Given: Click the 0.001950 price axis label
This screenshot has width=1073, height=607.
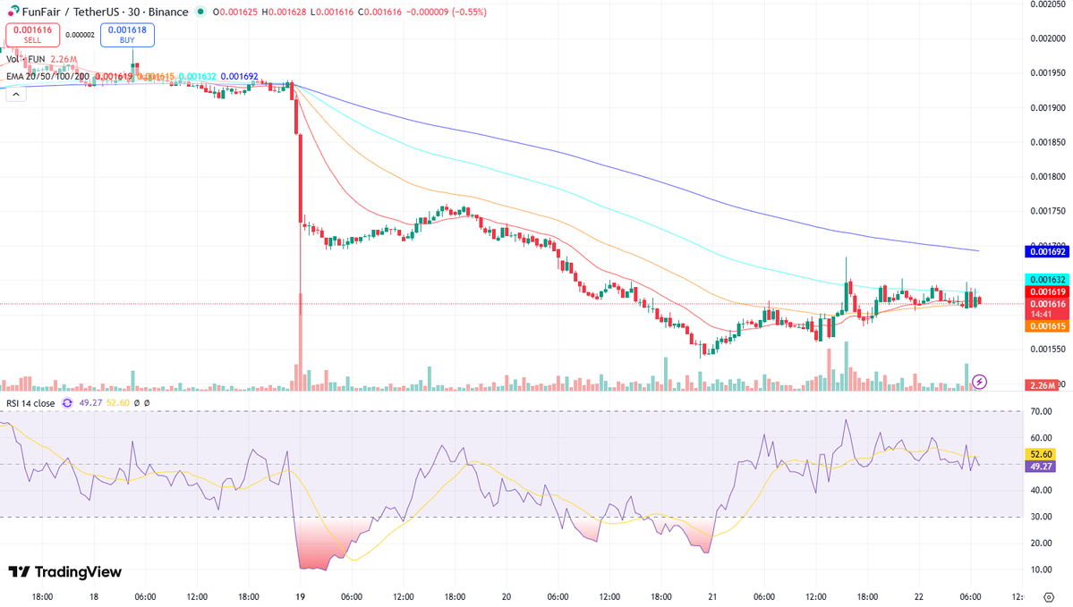Looking at the screenshot, I should click(x=1048, y=73).
